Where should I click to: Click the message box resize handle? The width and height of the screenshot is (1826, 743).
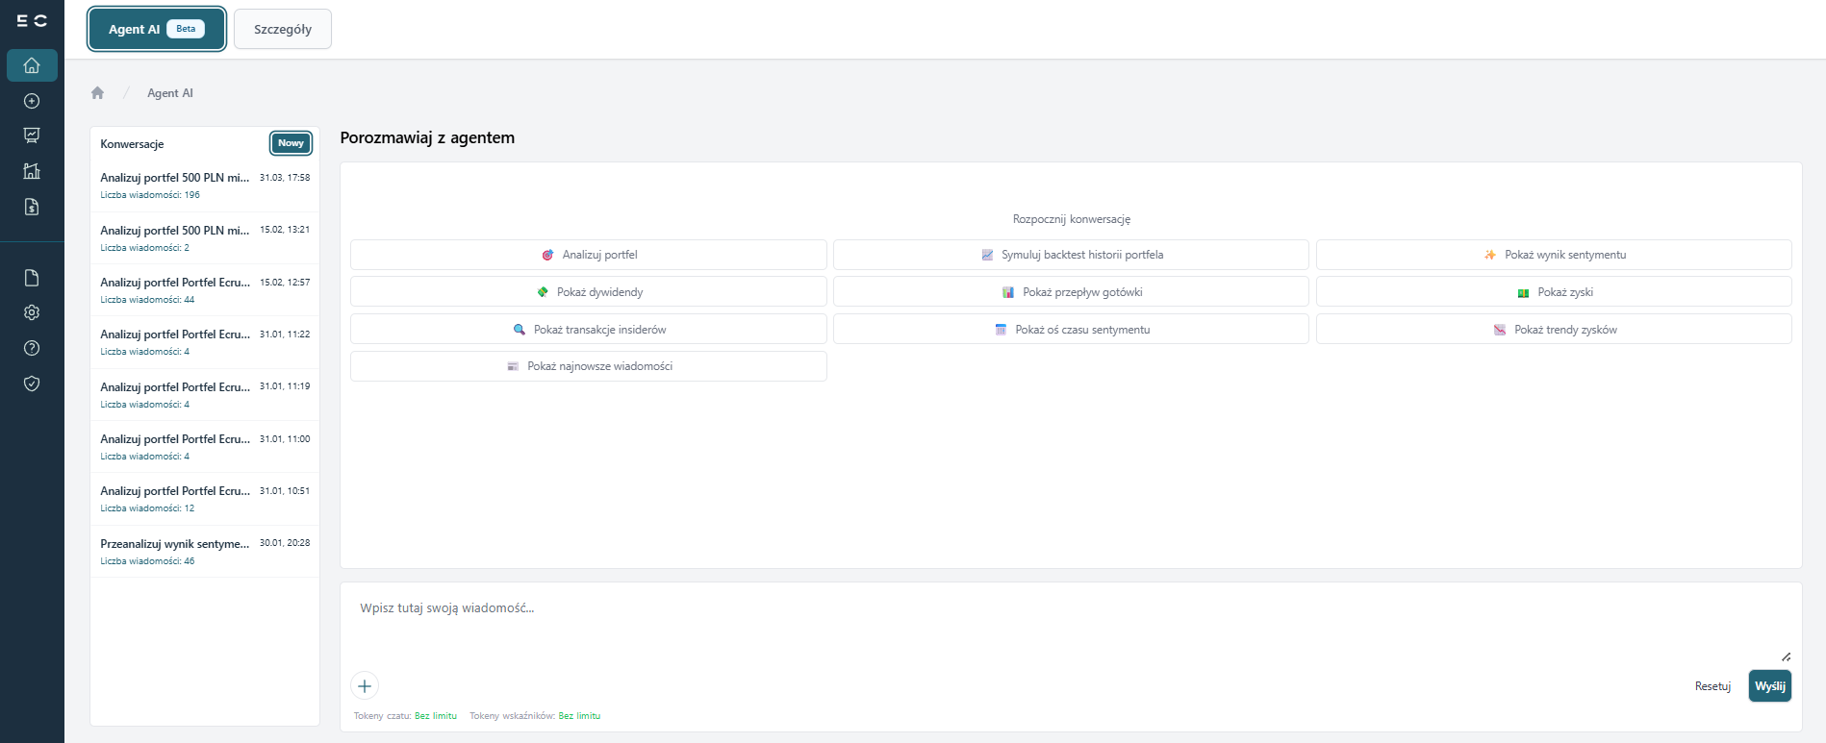click(x=1786, y=656)
